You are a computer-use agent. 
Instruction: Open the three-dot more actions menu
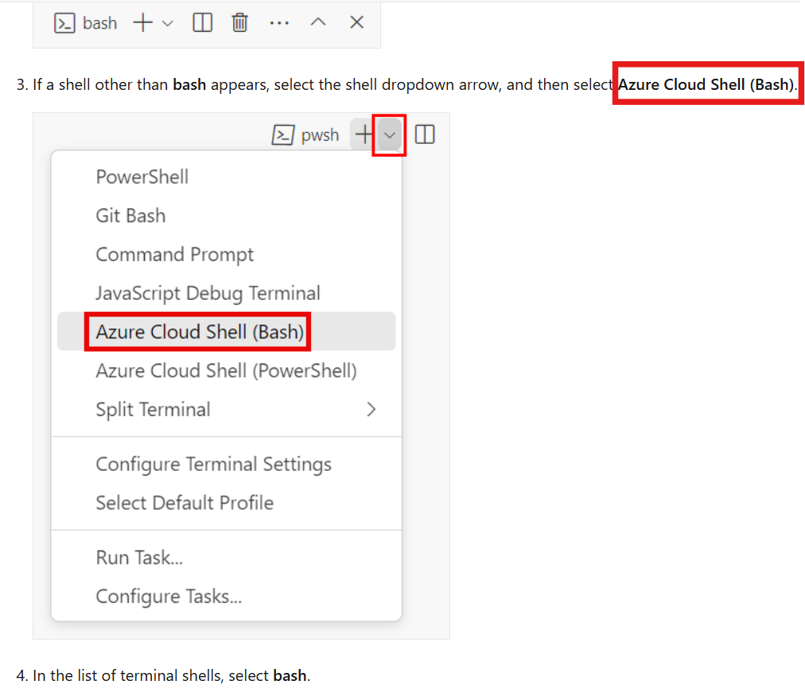(279, 23)
